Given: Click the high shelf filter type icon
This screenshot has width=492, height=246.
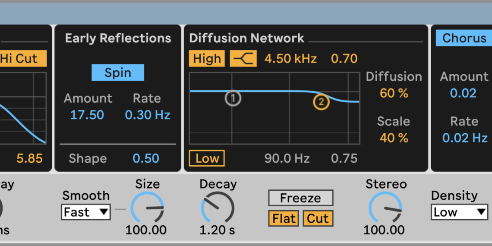Looking at the screenshot, I should click(x=243, y=59).
